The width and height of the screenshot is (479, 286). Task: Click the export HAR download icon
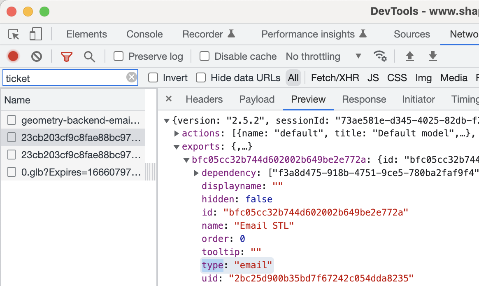pyautogui.click(x=432, y=56)
